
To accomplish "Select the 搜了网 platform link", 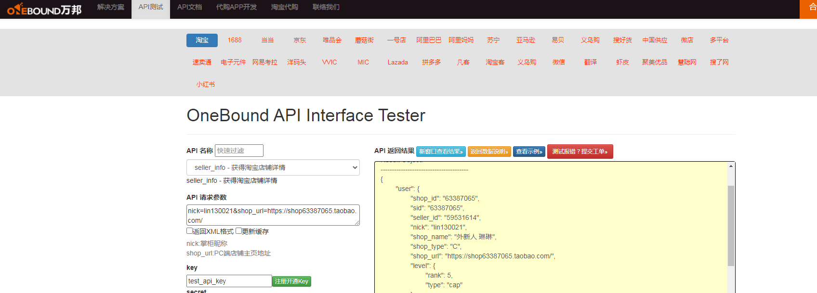I will pos(719,63).
